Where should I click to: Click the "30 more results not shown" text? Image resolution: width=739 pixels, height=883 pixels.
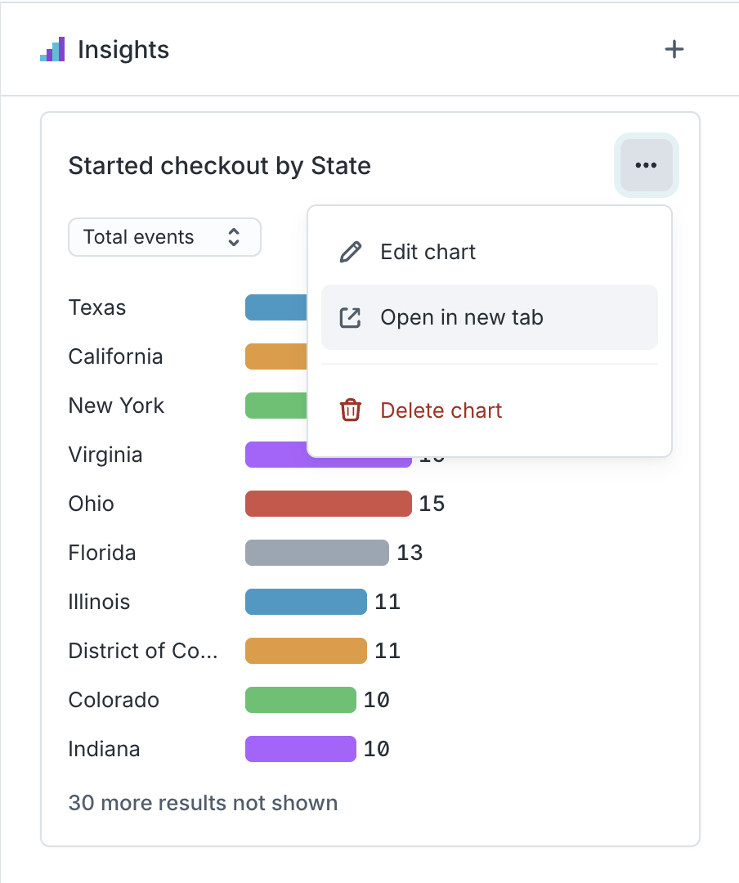click(x=203, y=803)
